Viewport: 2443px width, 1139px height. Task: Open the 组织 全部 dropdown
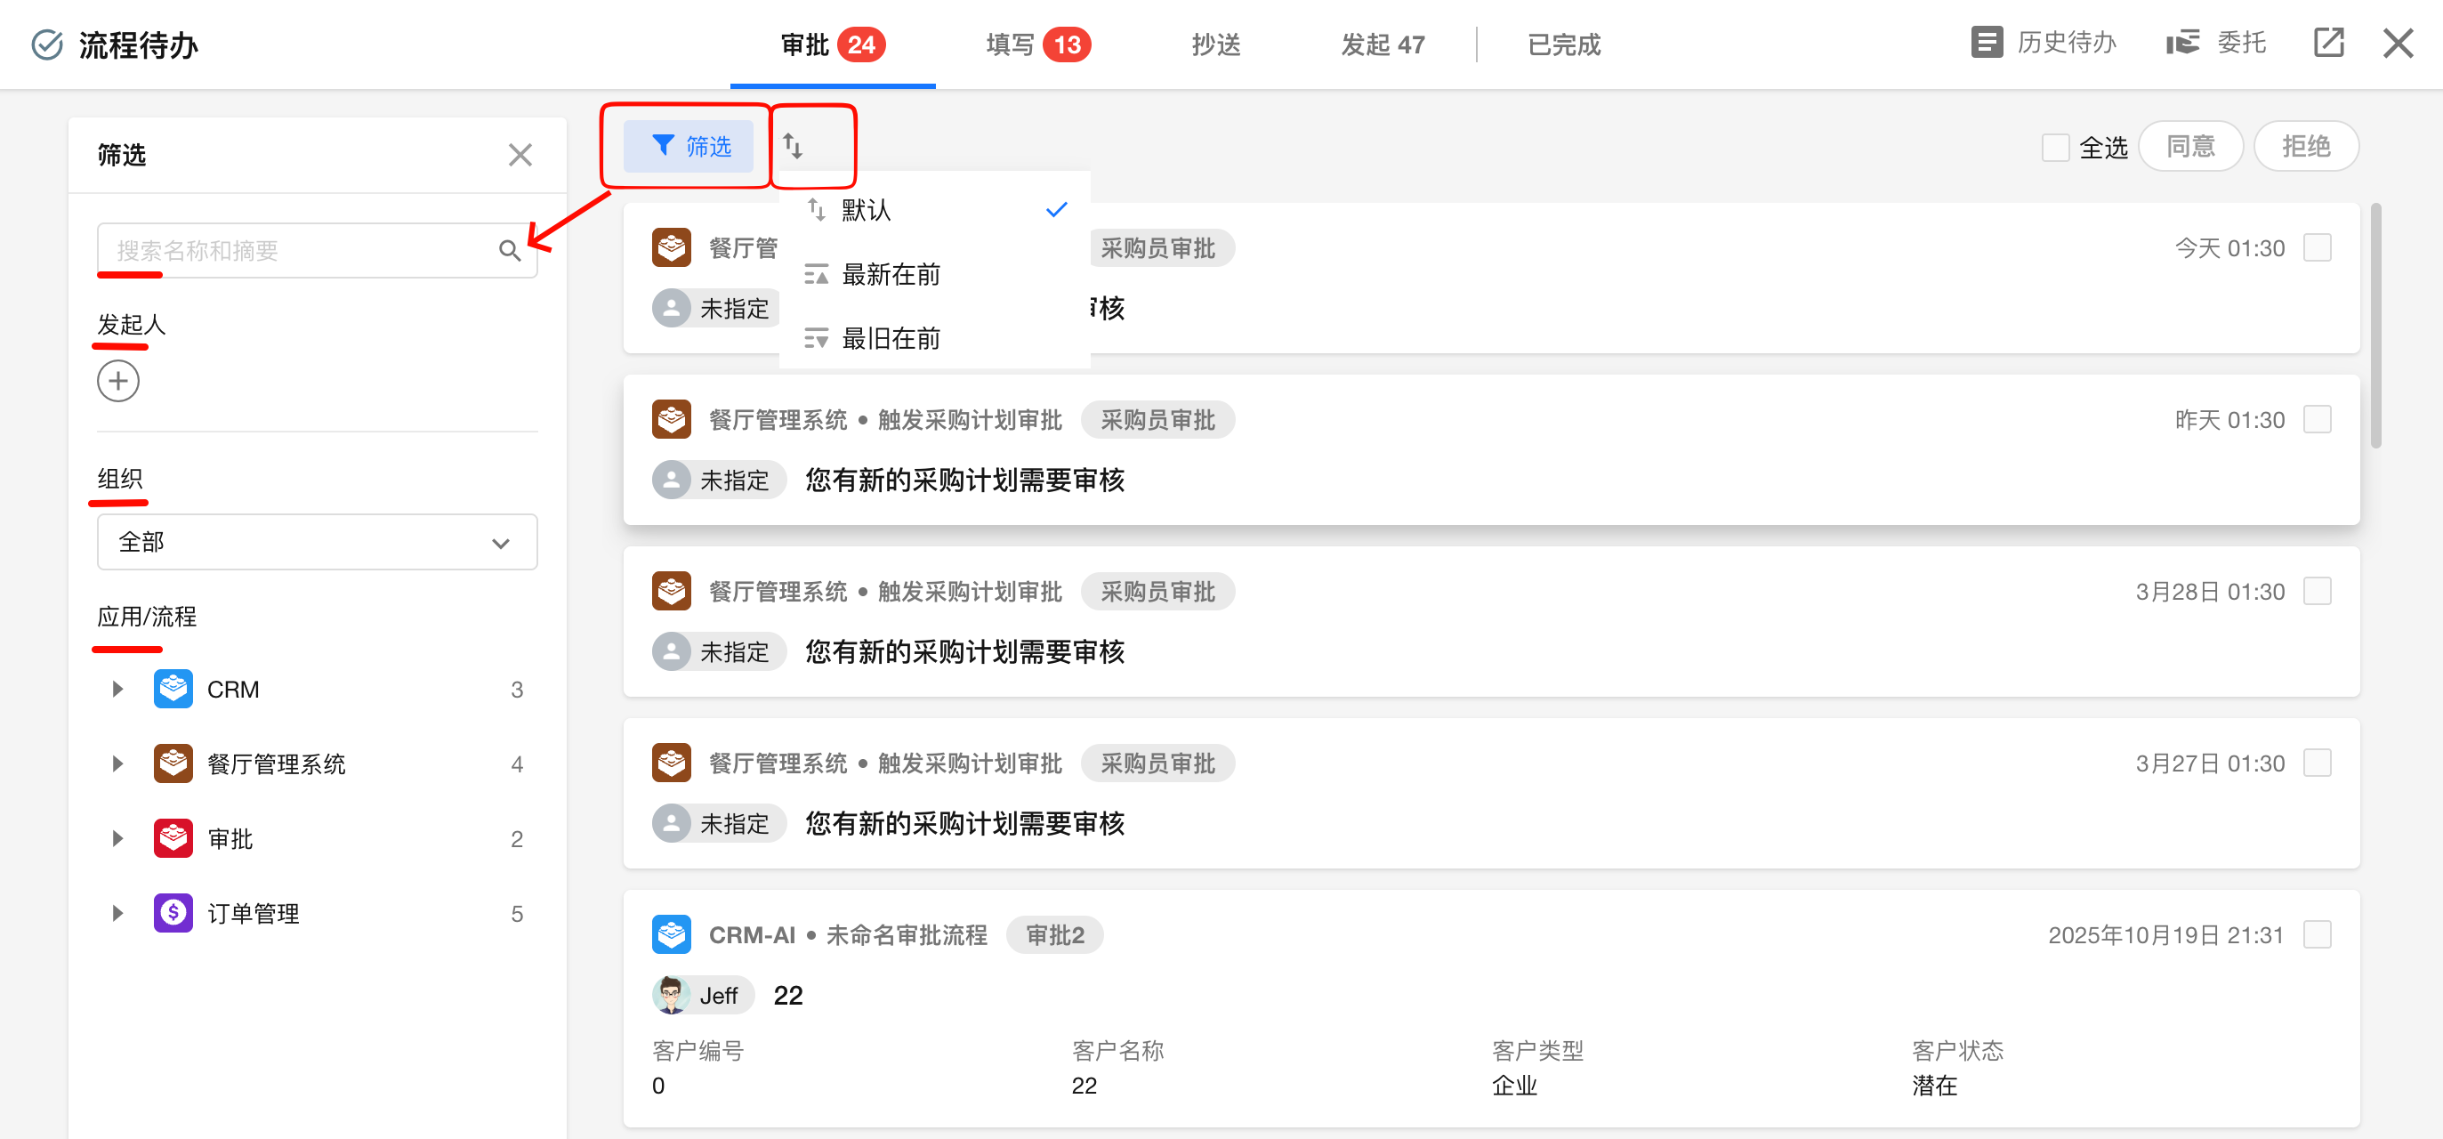[x=317, y=543]
